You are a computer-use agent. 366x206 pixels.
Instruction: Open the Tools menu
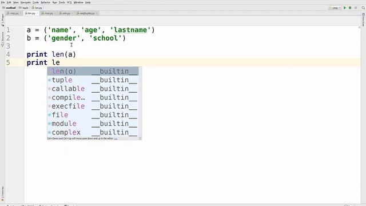point(62,2)
